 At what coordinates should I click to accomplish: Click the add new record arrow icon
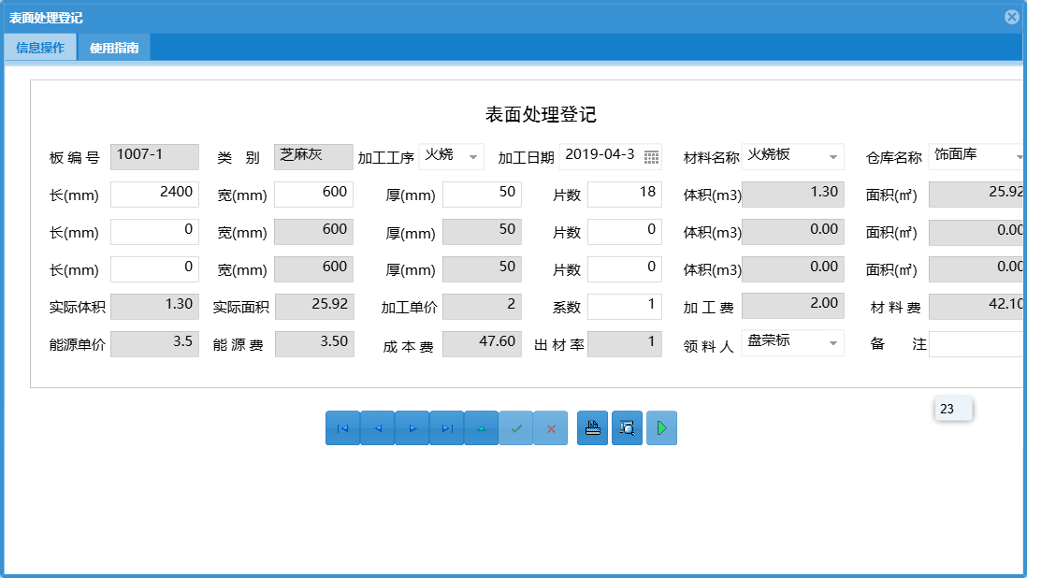482,427
